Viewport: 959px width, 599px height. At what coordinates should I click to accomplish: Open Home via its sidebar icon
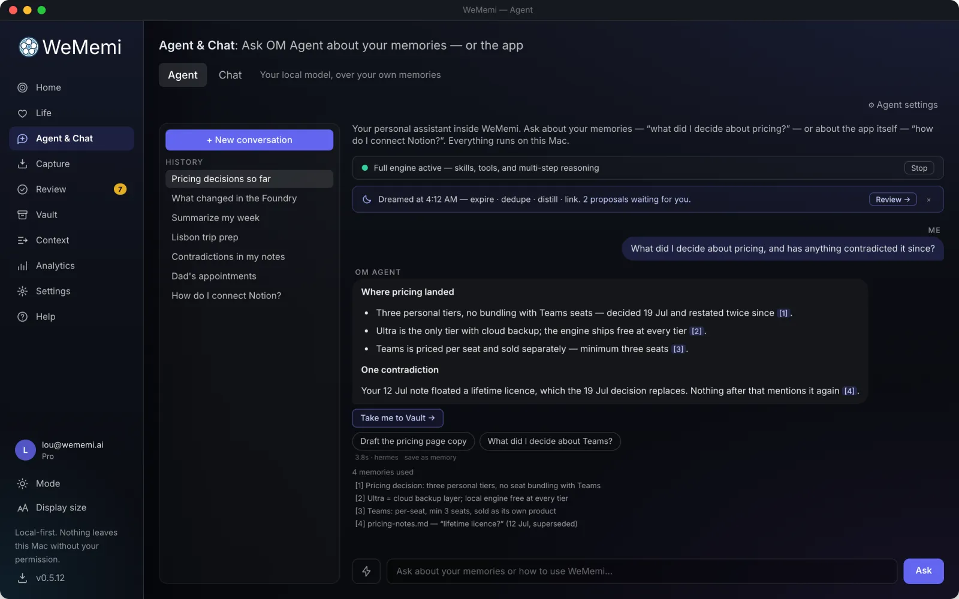tap(22, 87)
